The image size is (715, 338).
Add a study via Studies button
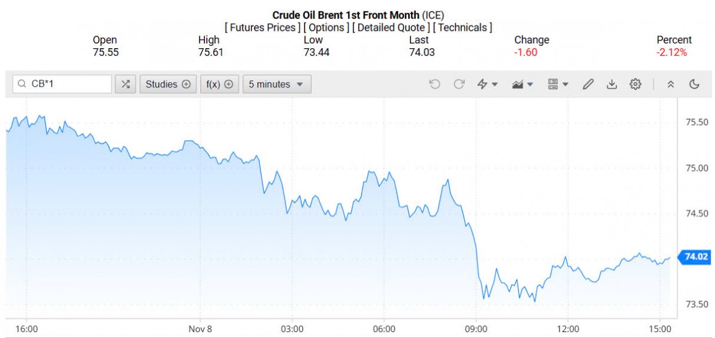pyautogui.click(x=167, y=84)
